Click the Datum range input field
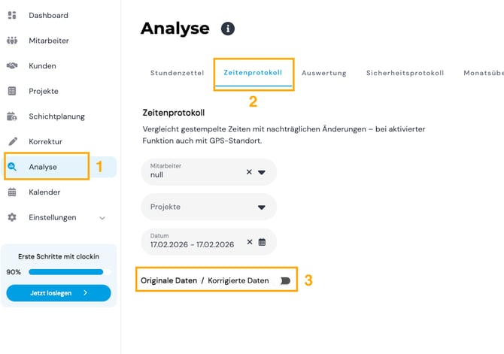Screen dimensions: 504x354 192,242
